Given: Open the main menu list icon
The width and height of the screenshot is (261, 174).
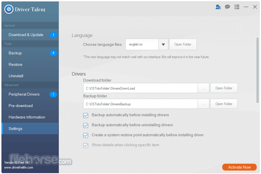Looking at the screenshot, I should click(237, 7).
